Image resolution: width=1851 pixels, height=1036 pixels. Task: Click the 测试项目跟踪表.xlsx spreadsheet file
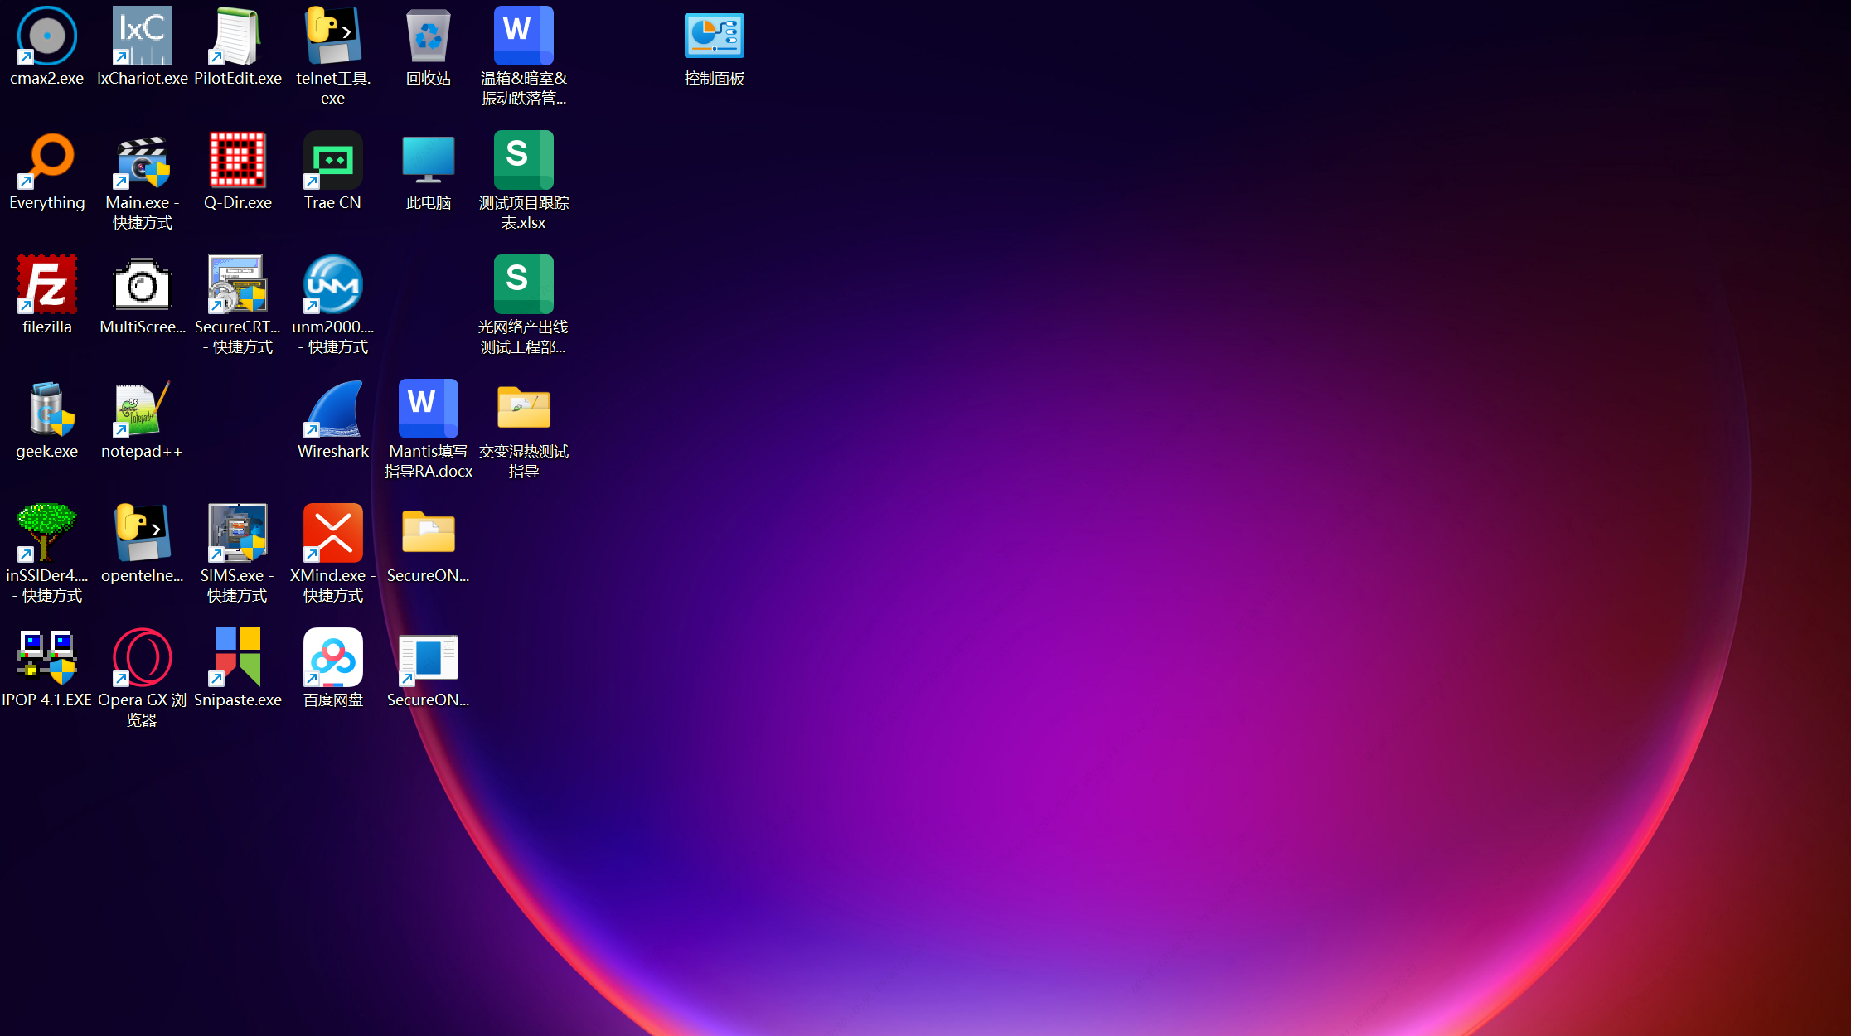[524, 181]
